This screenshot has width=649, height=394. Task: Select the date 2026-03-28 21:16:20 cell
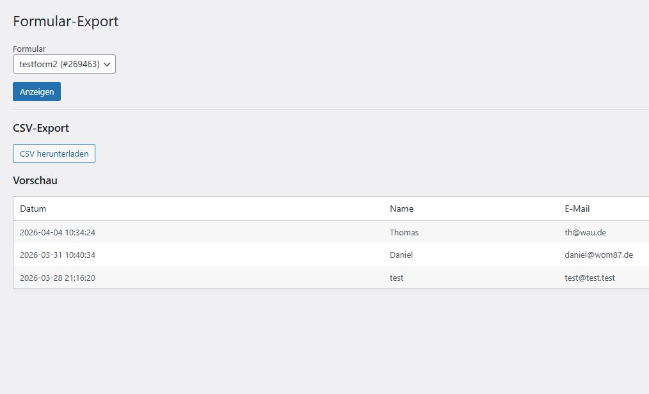click(x=58, y=278)
